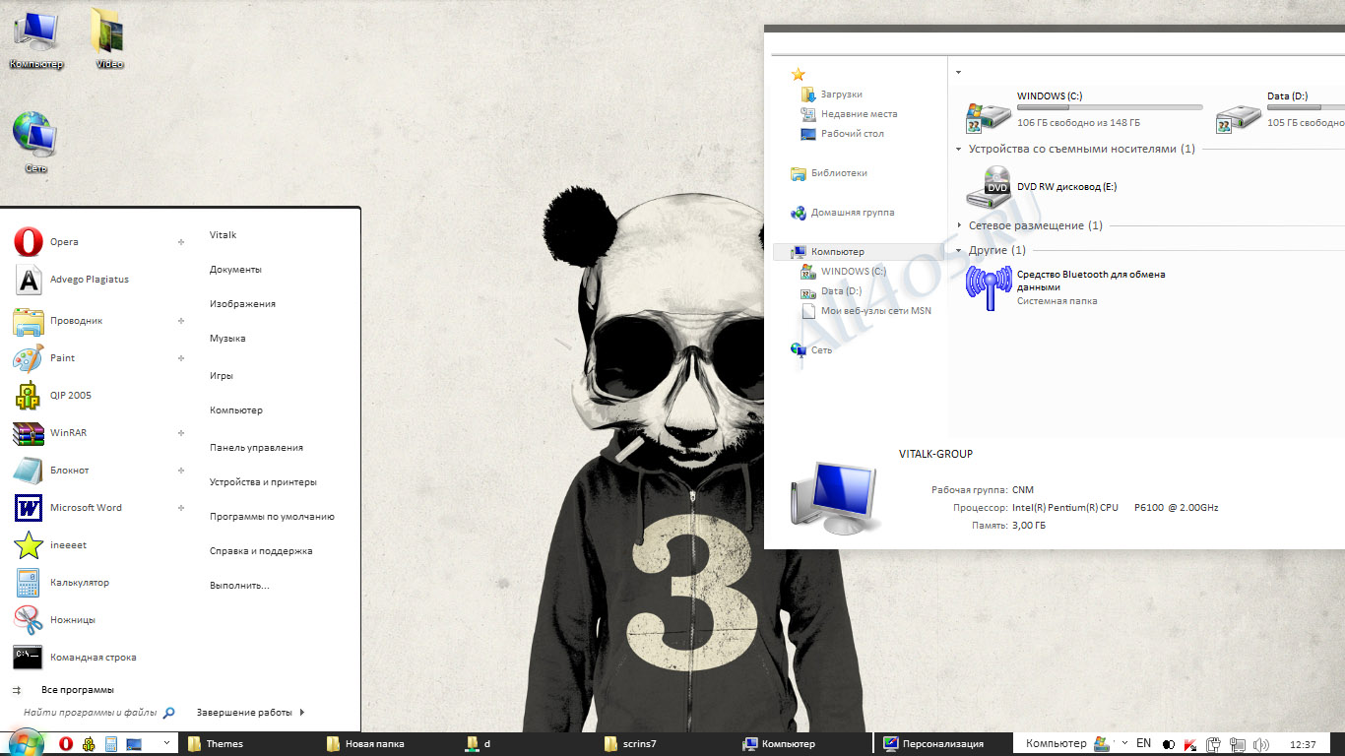Select Средство Bluetooth для обмена данными
The image size is (1345, 756).
[x=1065, y=287]
